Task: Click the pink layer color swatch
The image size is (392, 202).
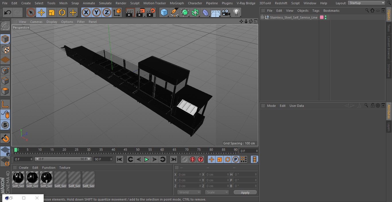Action: point(322,17)
